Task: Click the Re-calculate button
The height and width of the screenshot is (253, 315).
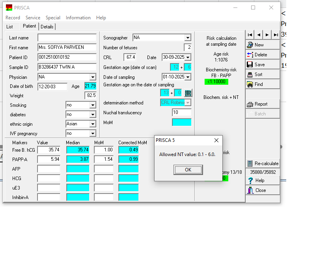Action: coord(263,164)
